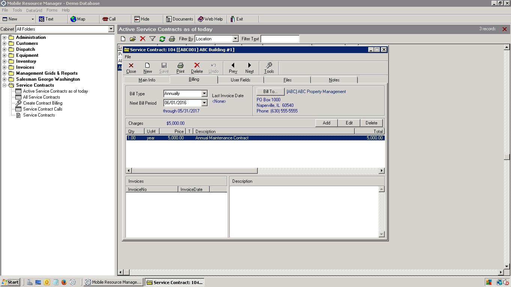Collapse Service Contracts folder in tree

click(x=4, y=85)
